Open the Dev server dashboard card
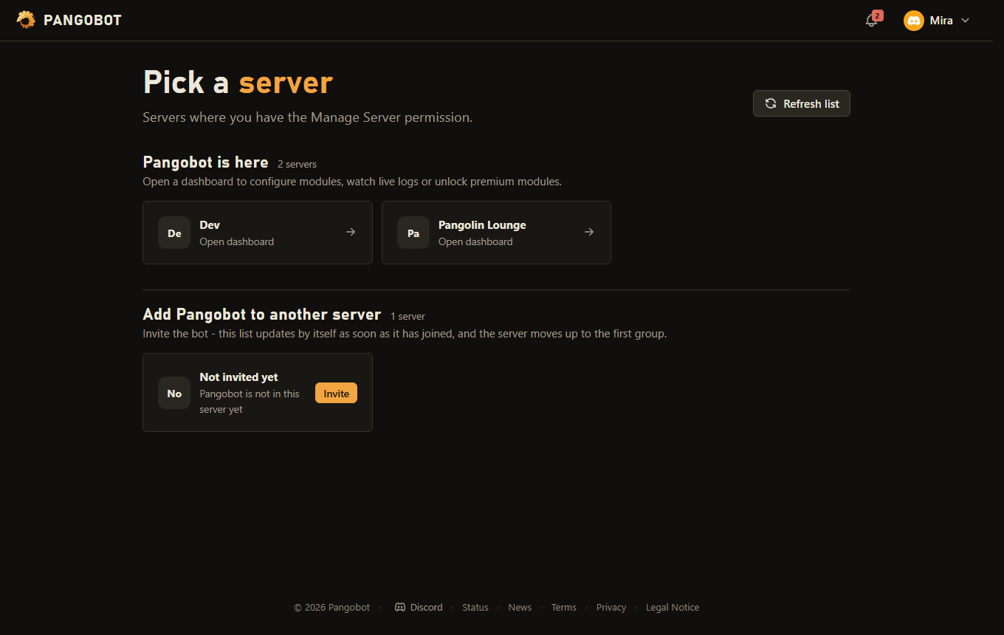Image resolution: width=1004 pixels, height=635 pixels. [258, 233]
